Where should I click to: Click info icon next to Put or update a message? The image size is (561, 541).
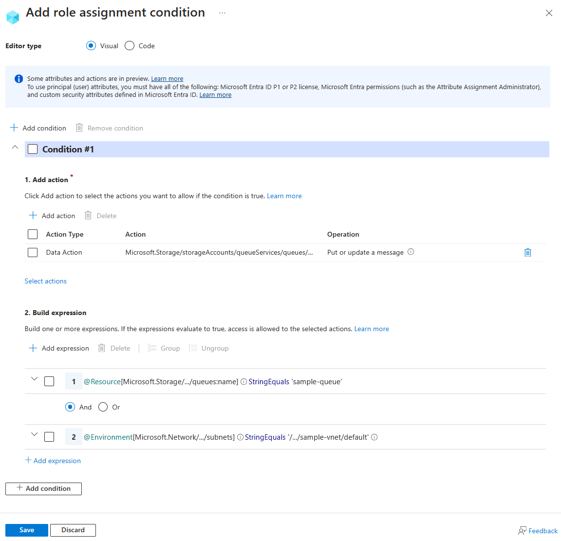point(411,252)
